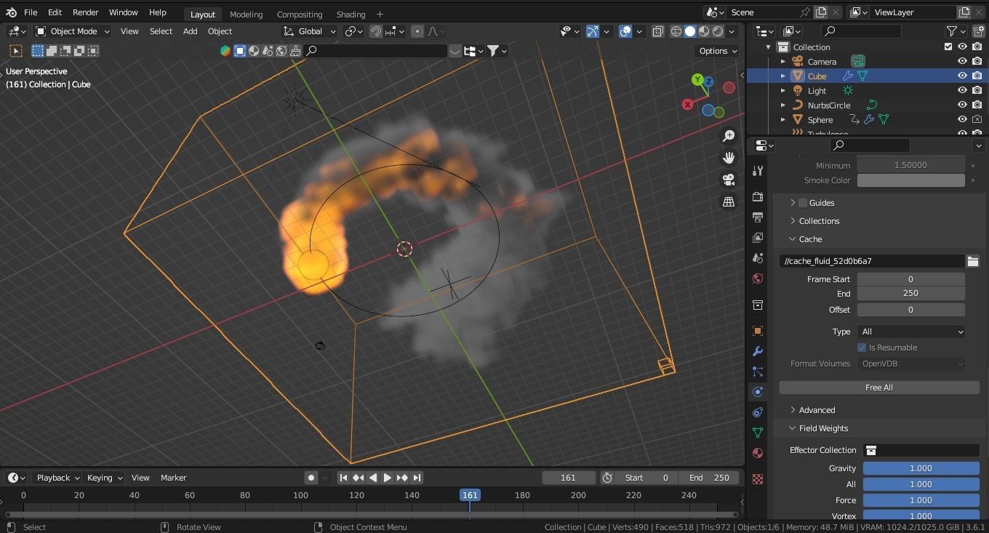989x533 pixels.
Task: Open the Particles properties tab
Action: [757, 372]
